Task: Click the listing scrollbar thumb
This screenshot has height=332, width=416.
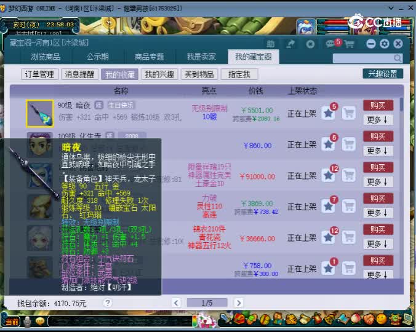Action: 401,105
